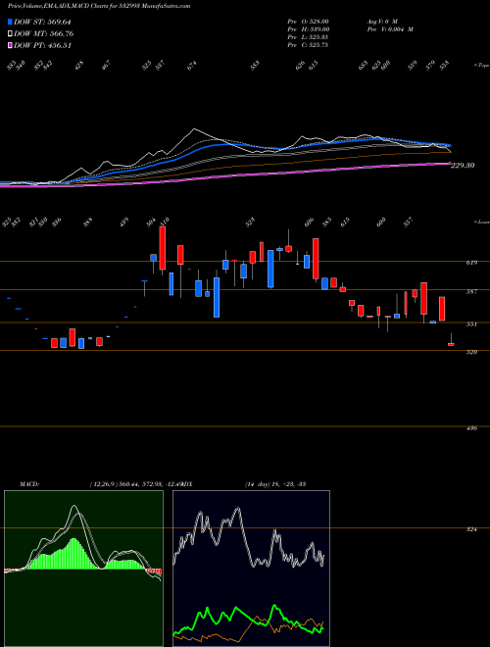This screenshot has width=490, height=647.
Task: Click the 486 price level label
Action: pyautogui.click(x=472, y=428)
